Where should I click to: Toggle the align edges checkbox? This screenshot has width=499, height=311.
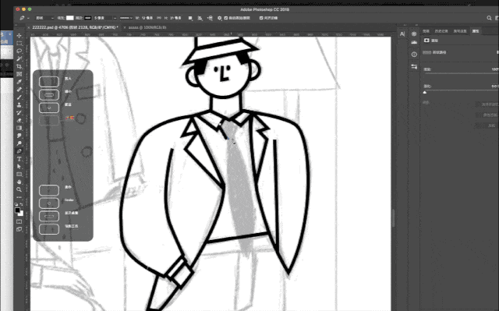pos(261,18)
